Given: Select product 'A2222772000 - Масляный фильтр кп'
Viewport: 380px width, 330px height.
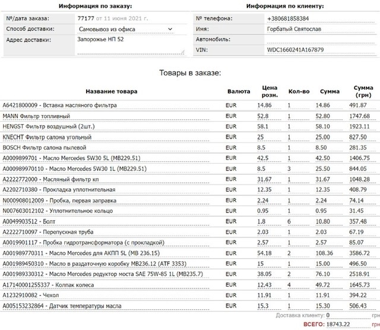Looking at the screenshot, I should (x=106, y=179).
